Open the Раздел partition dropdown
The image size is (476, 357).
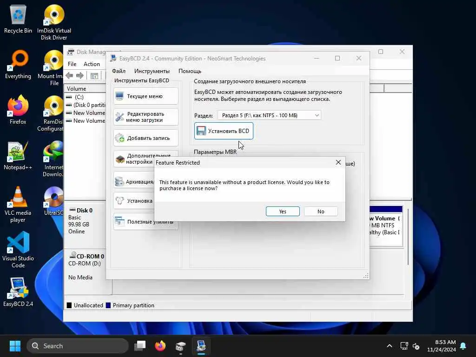pos(269,115)
